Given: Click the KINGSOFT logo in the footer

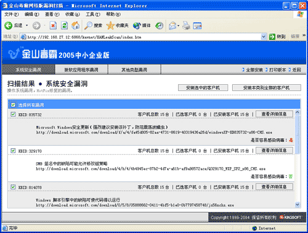Looking at the screenshot, I should pos(290,217).
